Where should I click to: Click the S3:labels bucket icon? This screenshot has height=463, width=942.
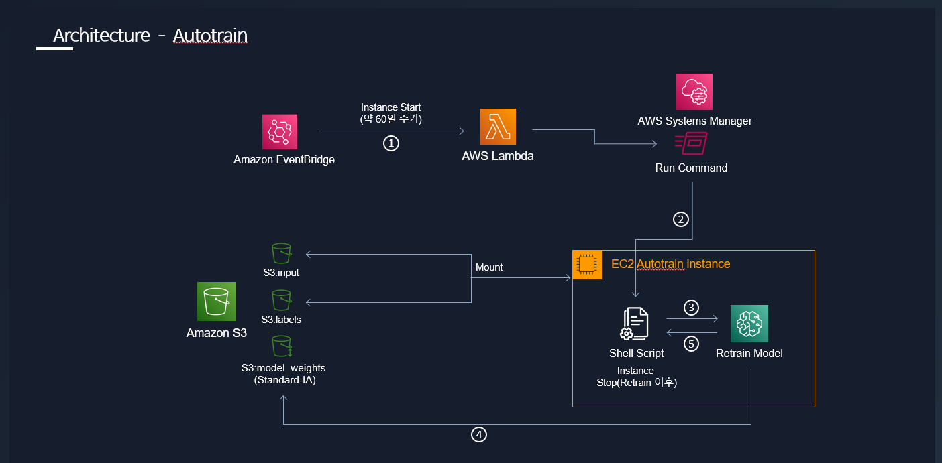[x=281, y=300]
